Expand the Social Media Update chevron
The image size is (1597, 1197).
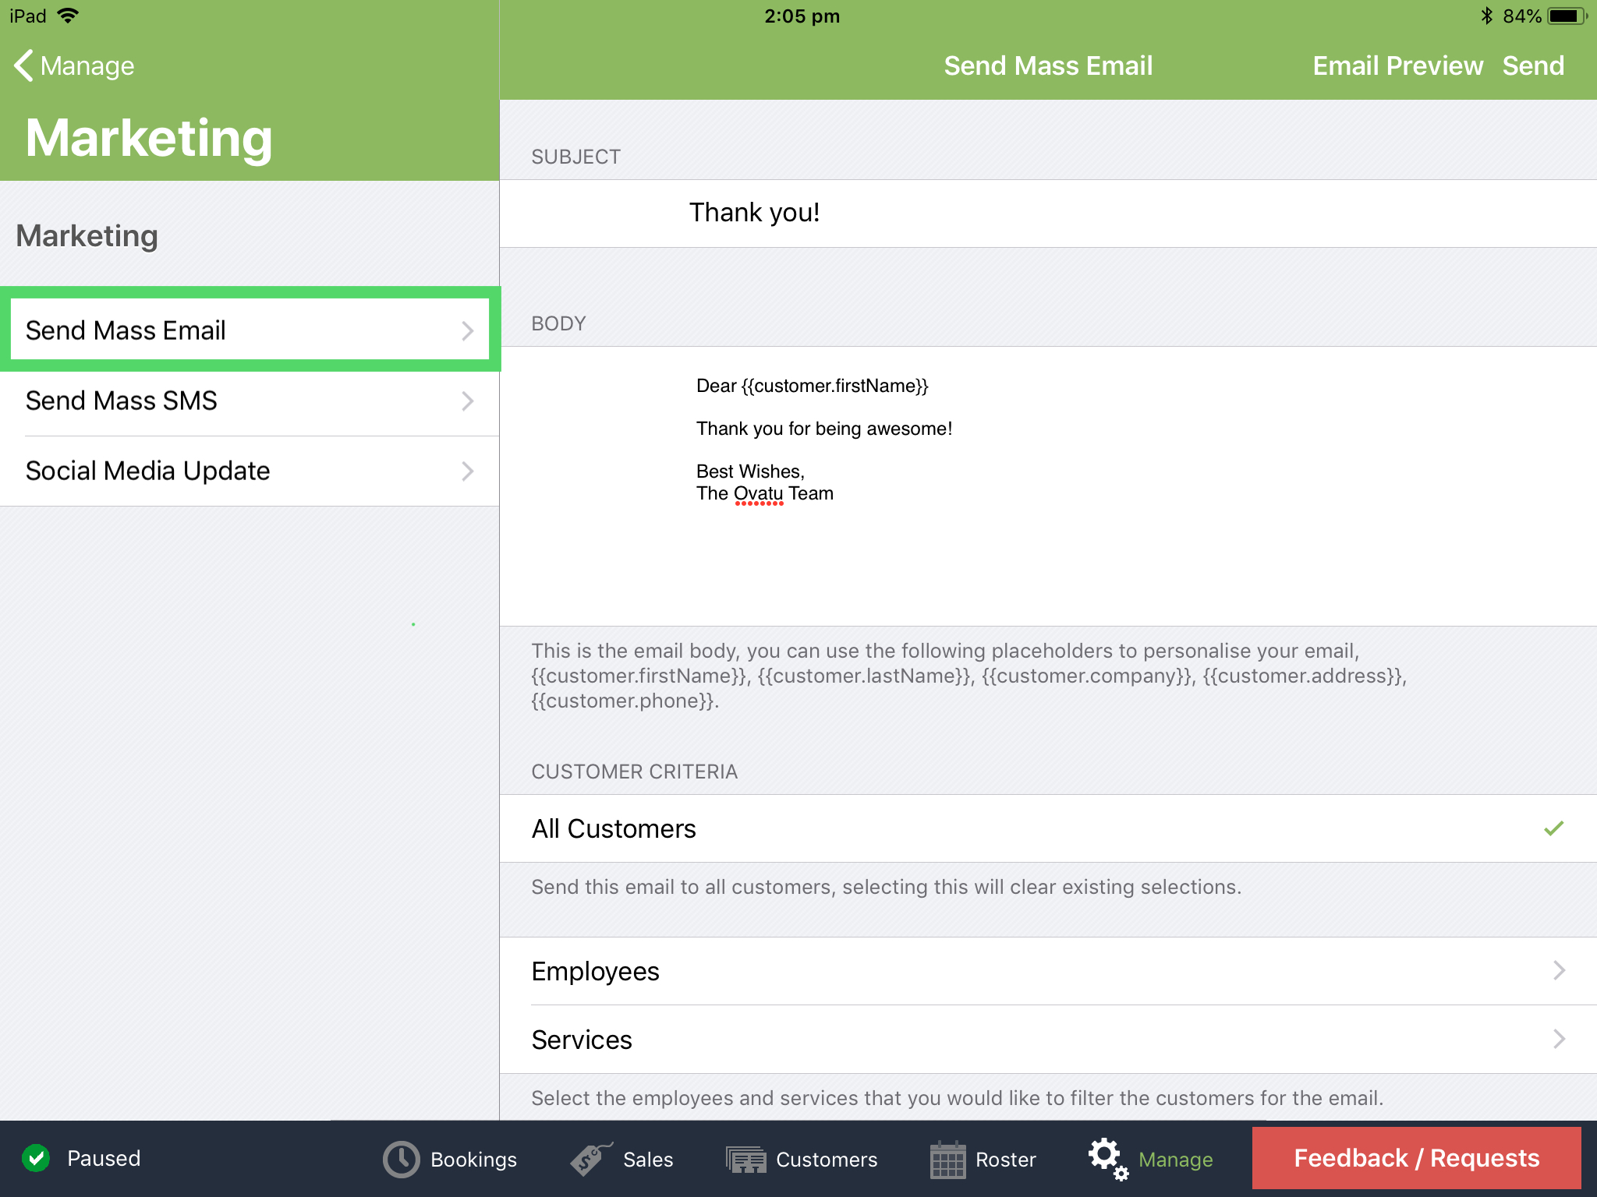point(467,471)
